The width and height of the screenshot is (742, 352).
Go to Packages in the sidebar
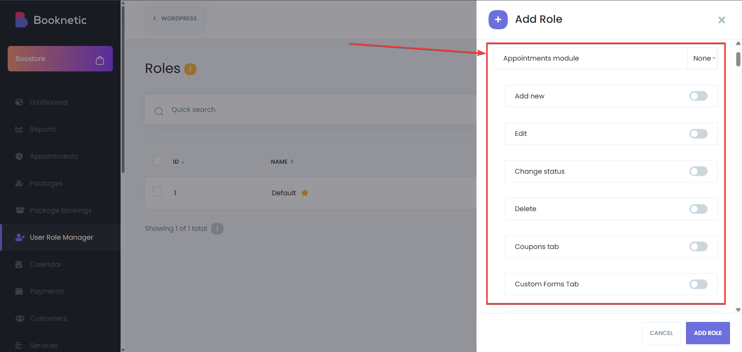click(60, 183)
